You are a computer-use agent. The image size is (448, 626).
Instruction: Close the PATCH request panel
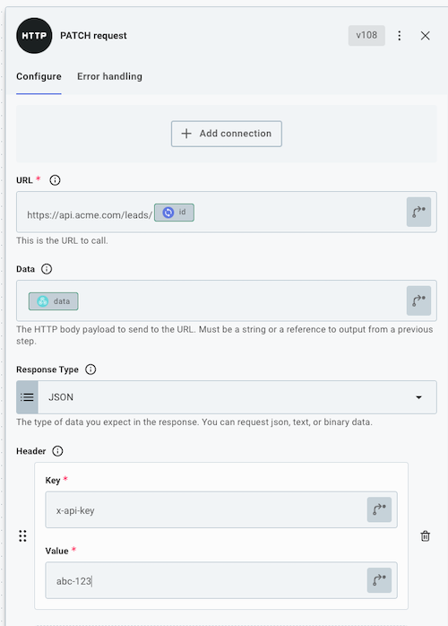426,36
